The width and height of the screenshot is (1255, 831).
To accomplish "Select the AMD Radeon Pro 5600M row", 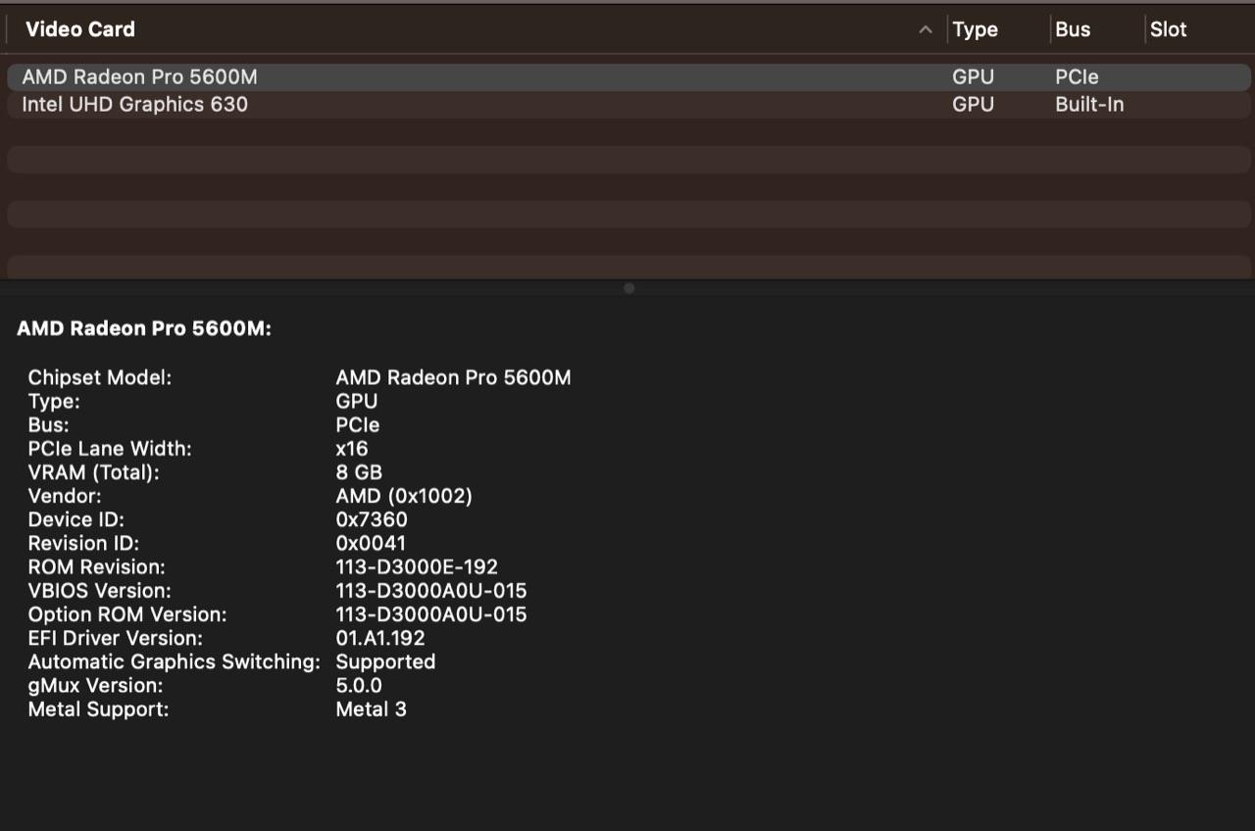I will tap(629, 77).
